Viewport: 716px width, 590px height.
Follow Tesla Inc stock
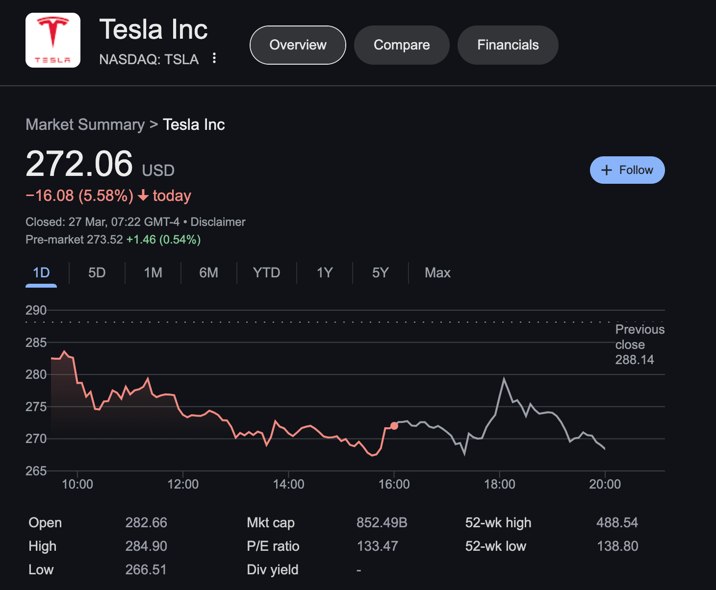coord(627,170)
